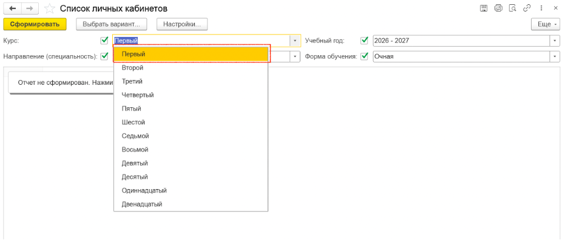Choose Седьмой from the course list
This screenshot has width=568, height=240.
pos(191,136)
